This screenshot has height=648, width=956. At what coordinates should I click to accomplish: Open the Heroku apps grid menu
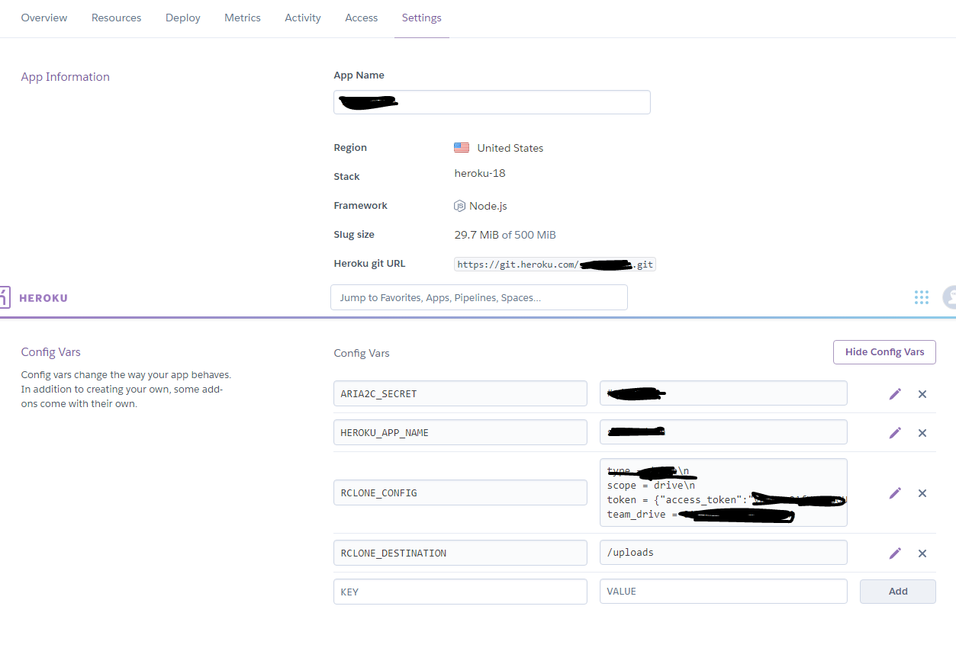[x=921, y=297]
